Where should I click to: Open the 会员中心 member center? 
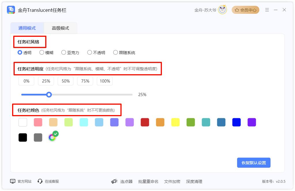(245, 10)
